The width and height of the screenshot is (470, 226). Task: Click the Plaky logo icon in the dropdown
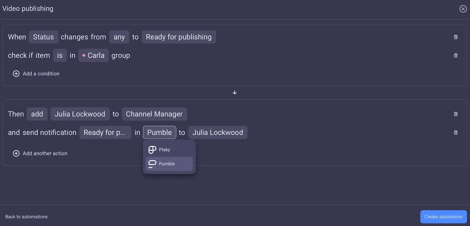pyautogui.click(x=152, y=150)
